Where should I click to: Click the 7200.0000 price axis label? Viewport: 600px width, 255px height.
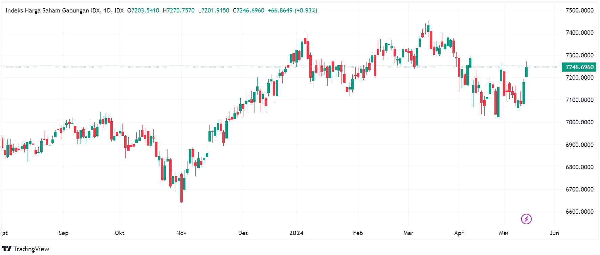click(x=579, y=77)
